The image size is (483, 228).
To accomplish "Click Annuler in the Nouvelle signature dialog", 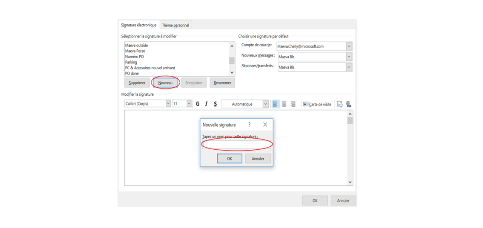I will point(258,159).
